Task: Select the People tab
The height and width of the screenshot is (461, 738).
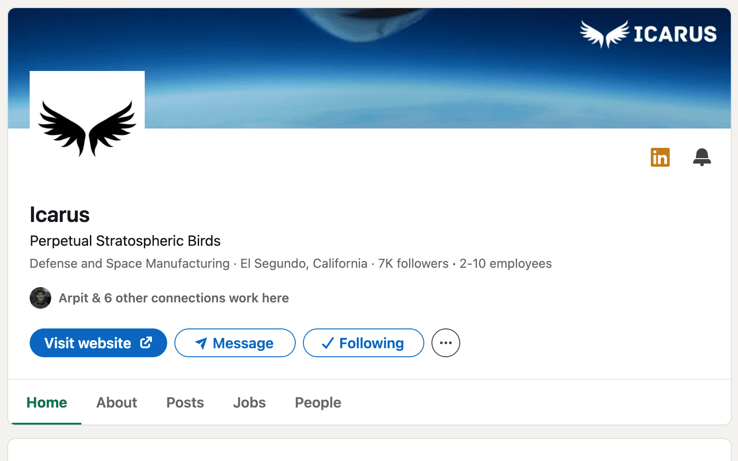Action: 318,403
